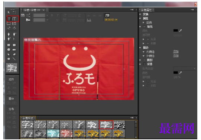
Task: Select the Ellipse tool beside the Line tool
Action: (x=9, y=59)
